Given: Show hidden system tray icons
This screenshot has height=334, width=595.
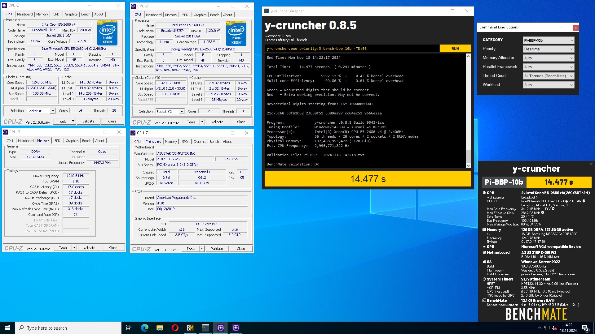Looking at the screenshot, I should (x=539, y=328).
